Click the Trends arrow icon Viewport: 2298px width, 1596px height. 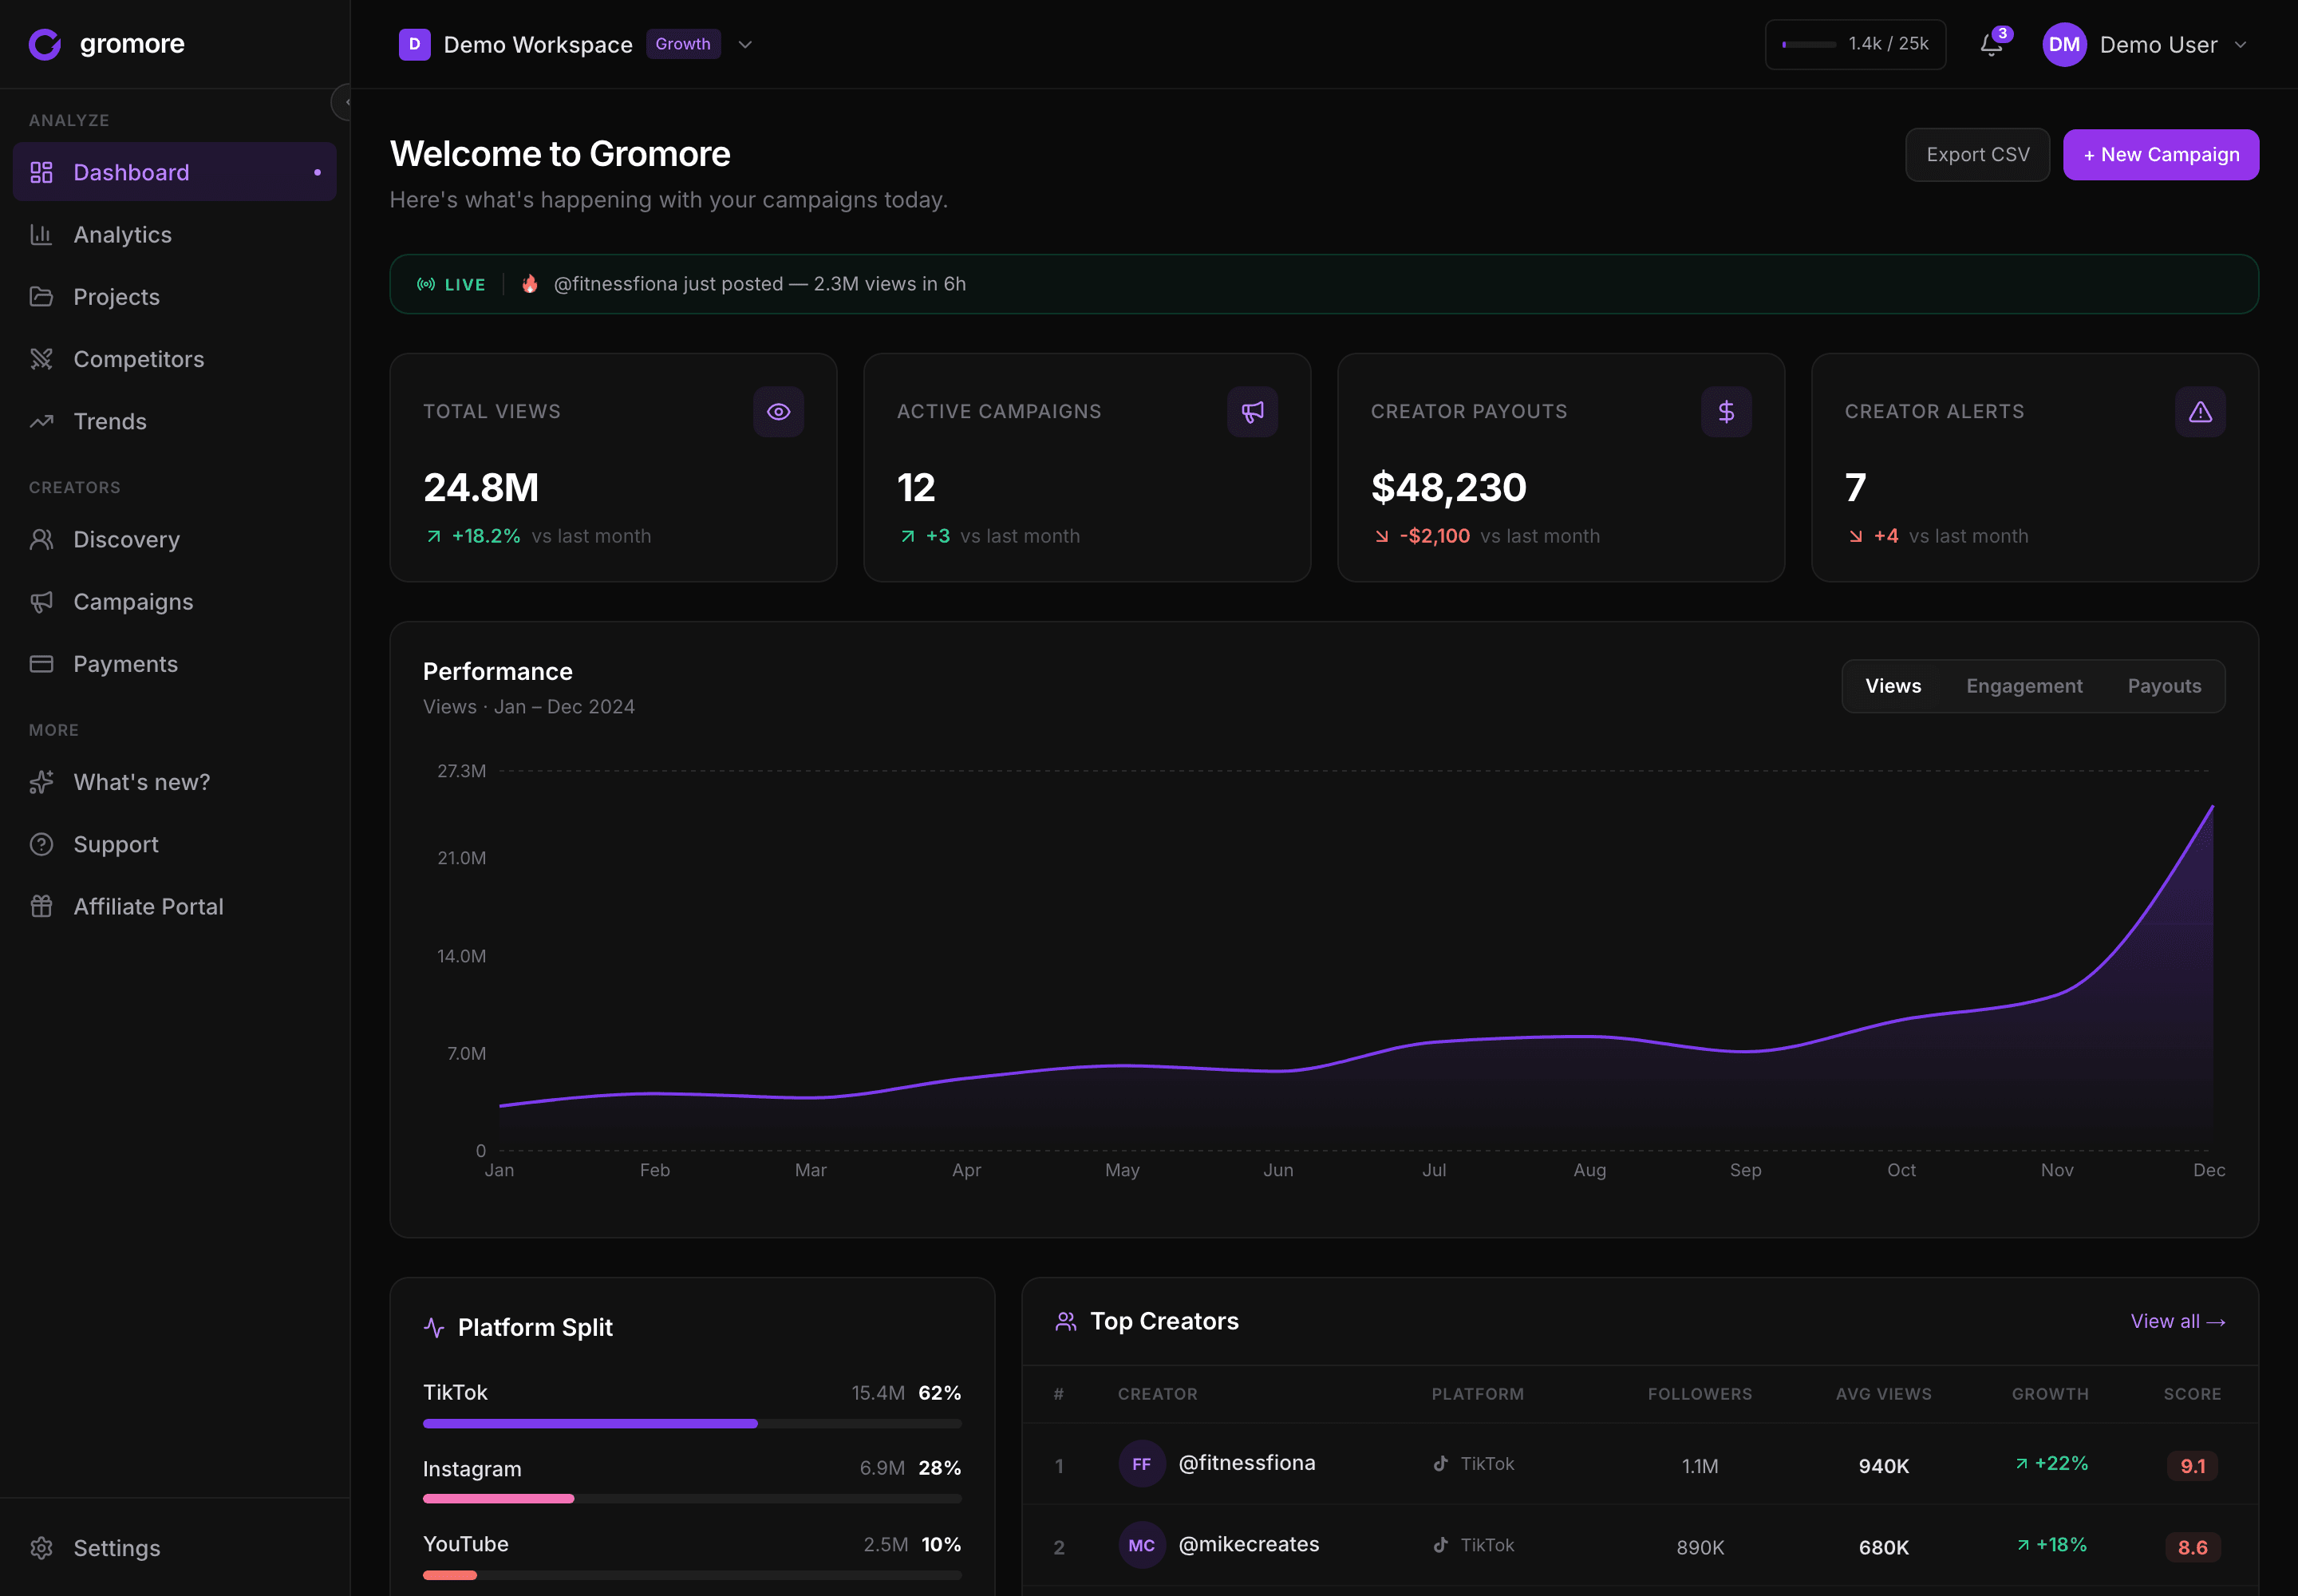coord(41,421)
